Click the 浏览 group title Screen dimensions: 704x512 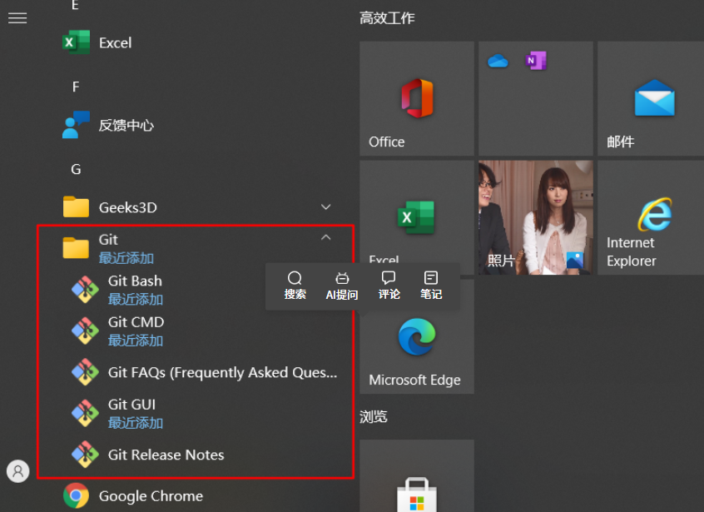(x=373, y=416)
